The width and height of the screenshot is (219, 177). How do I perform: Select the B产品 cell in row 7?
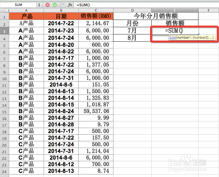(x=27, y=58)
